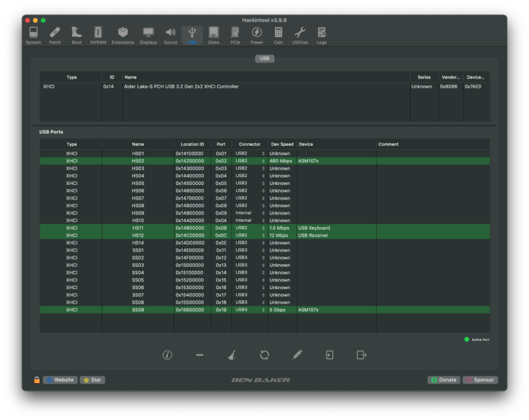This screenshot has height=420, width=529.
Task: Open the PCIe tab in the toolbar
Action: coord(235,36)
